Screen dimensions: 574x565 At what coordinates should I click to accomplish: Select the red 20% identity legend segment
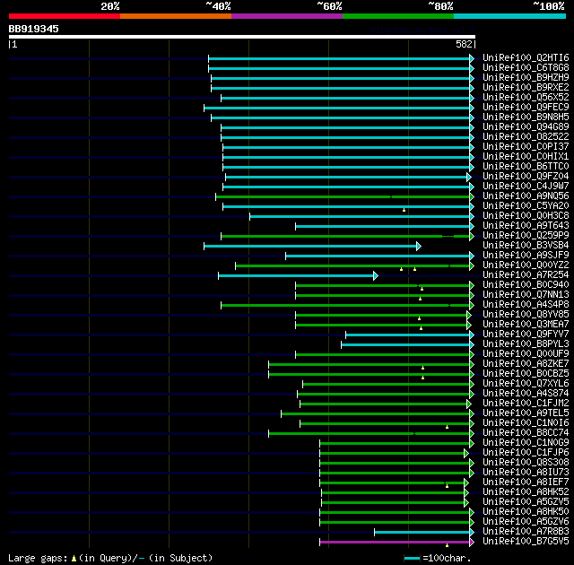point(65,16)
